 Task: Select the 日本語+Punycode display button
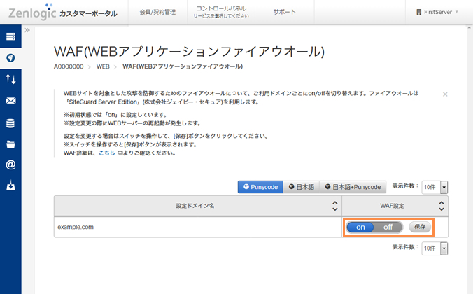pos(353,187)
